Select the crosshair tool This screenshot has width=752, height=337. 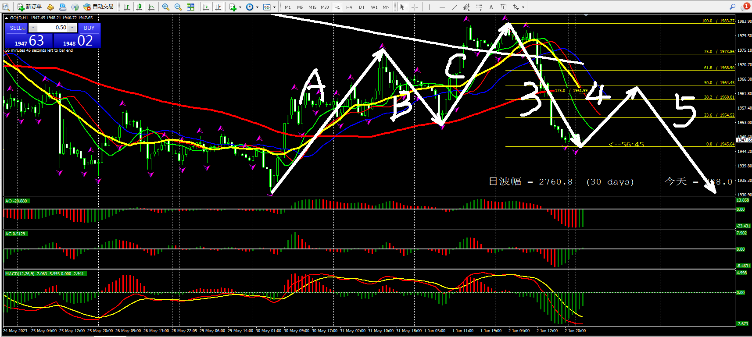pos(415,7)
